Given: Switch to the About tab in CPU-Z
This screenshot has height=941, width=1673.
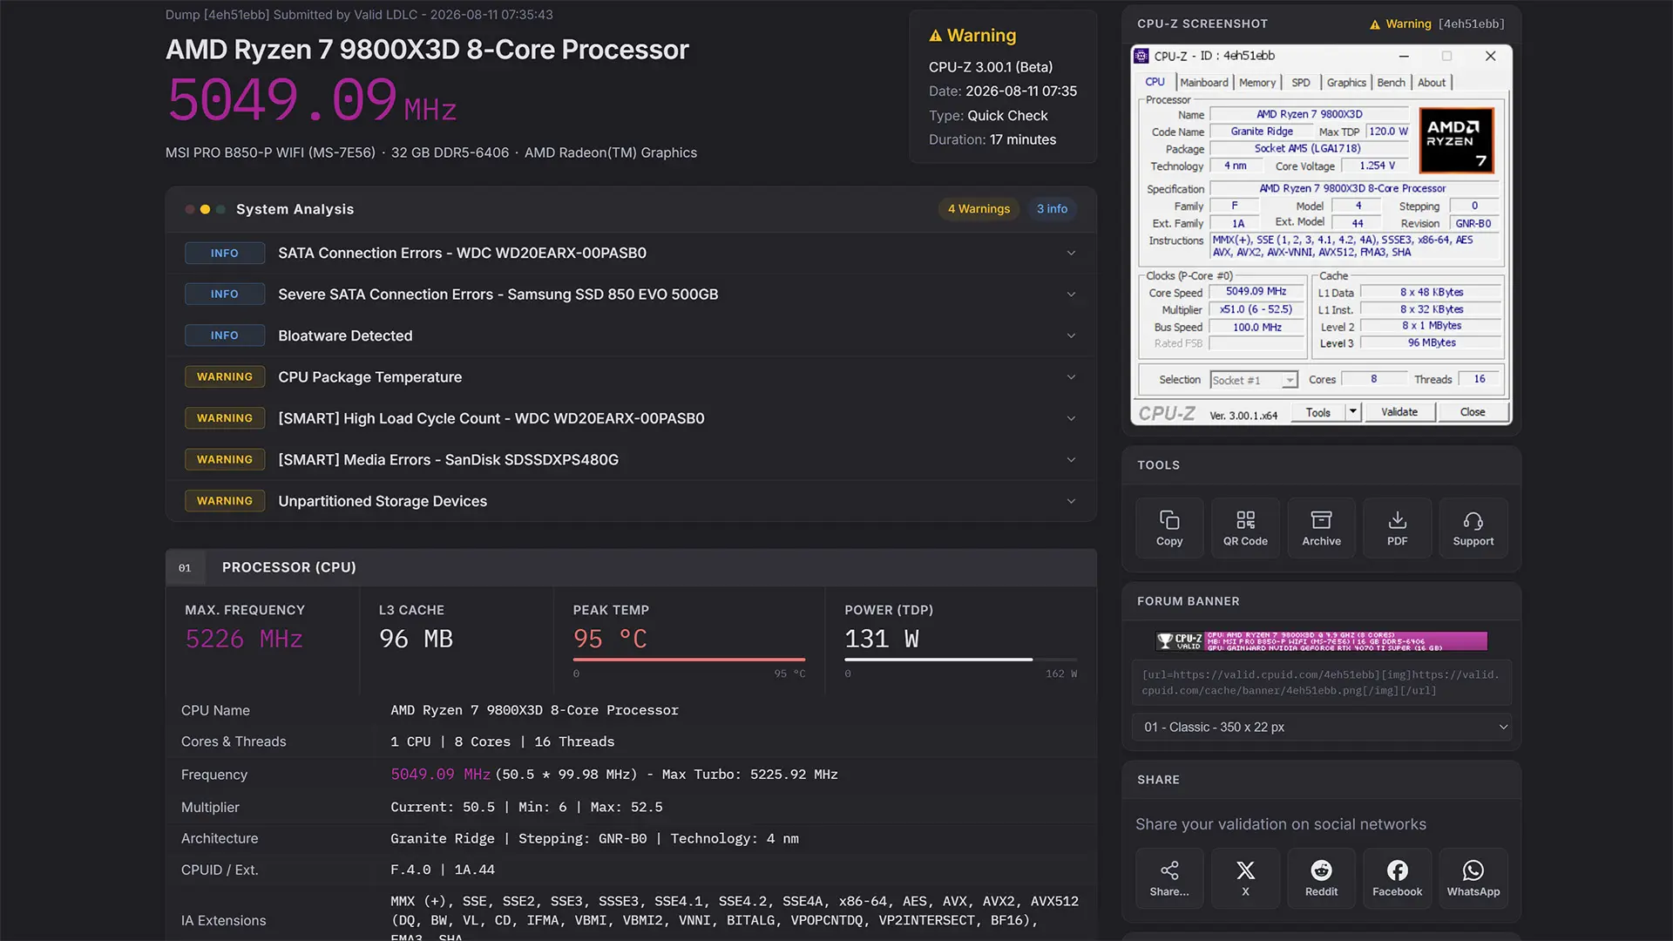Looking at the screenshot, I should click(x=1431, y=83).
